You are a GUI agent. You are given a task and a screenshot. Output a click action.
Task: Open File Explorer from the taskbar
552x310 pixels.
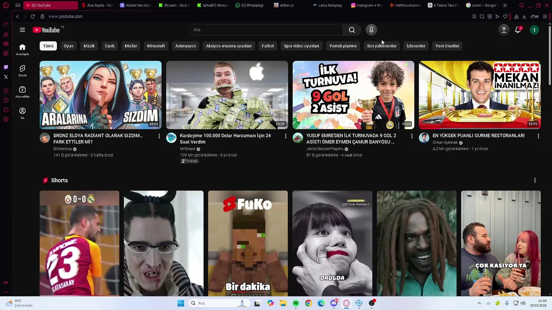click(x=283, y=303)
